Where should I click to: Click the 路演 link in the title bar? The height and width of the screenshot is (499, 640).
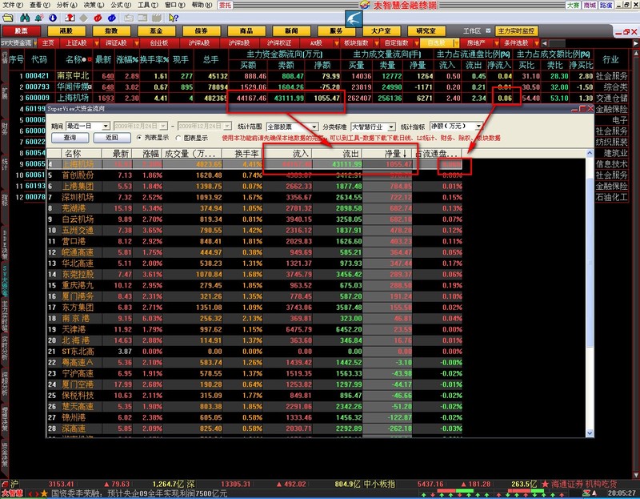(606, 5)
